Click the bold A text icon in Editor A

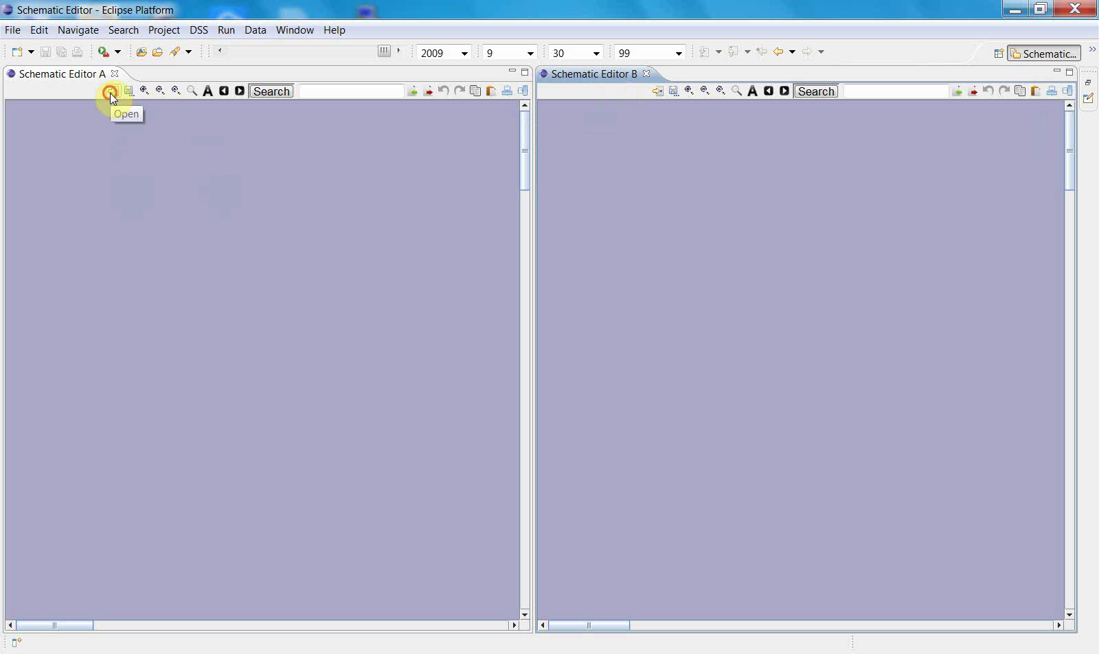pyautogui.click(x=207, y=91)
